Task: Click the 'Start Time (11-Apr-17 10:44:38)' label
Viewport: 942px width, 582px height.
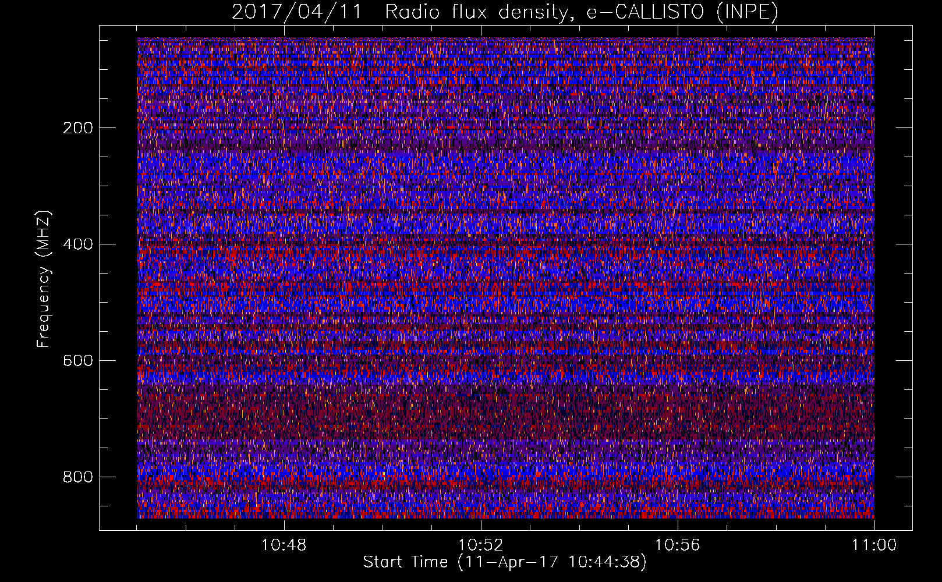Action: coord(505,562)
